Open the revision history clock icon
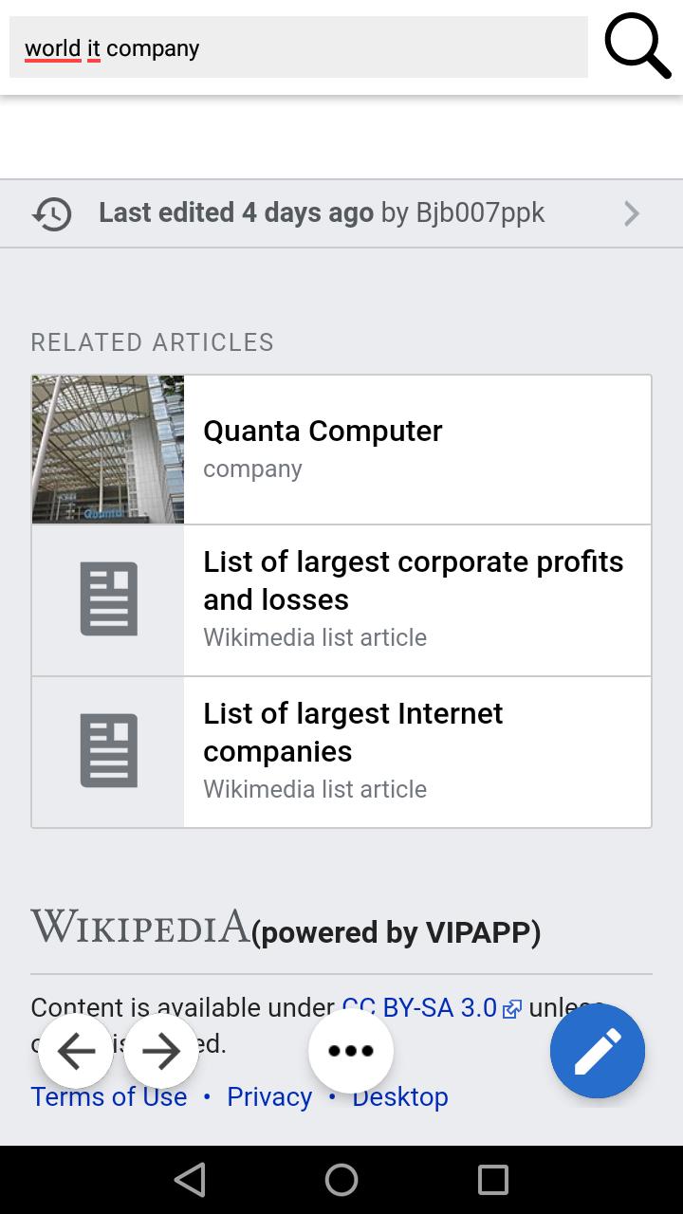 coord(52,213)
